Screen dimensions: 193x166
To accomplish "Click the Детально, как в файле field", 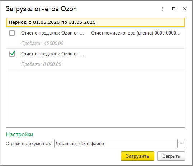I will click(x=116, y=143).
